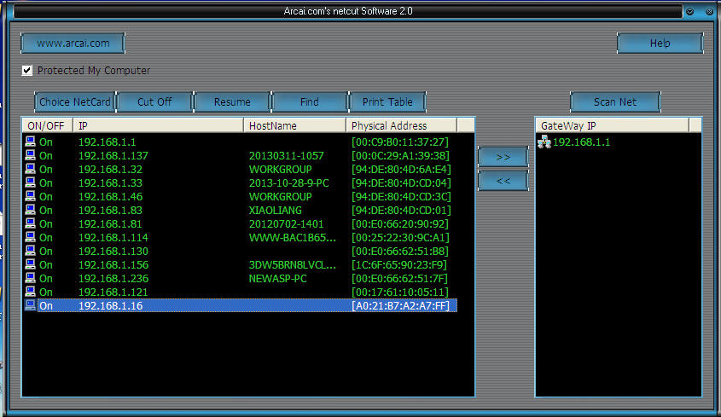721x417 pixels.
Task: Click the computer icon for 192.168.1.121
Action: [30, 292]
